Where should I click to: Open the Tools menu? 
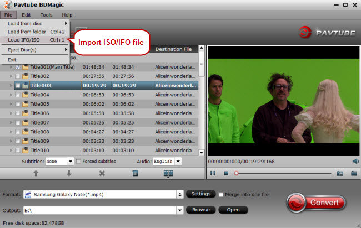(46, 15)
